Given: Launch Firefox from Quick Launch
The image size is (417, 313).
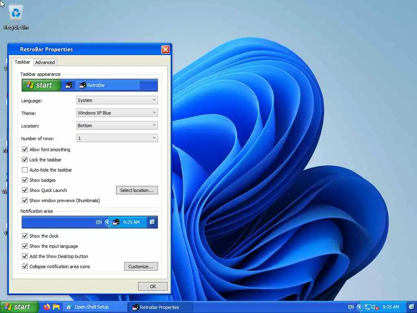Looking at the screenshot, I should 47,307.
